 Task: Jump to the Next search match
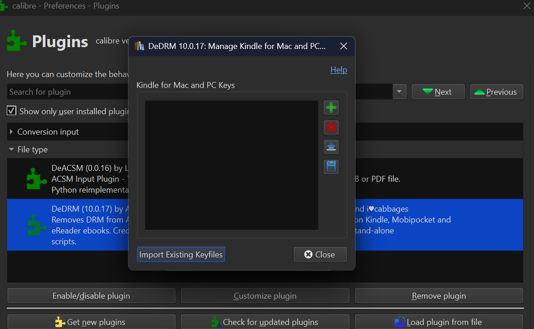tap(438, 92)
